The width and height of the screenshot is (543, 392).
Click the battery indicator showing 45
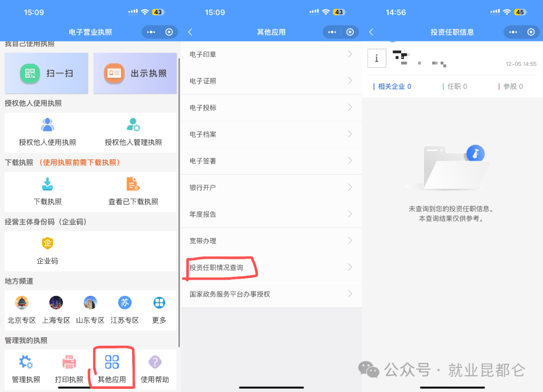tap(520, 12)
